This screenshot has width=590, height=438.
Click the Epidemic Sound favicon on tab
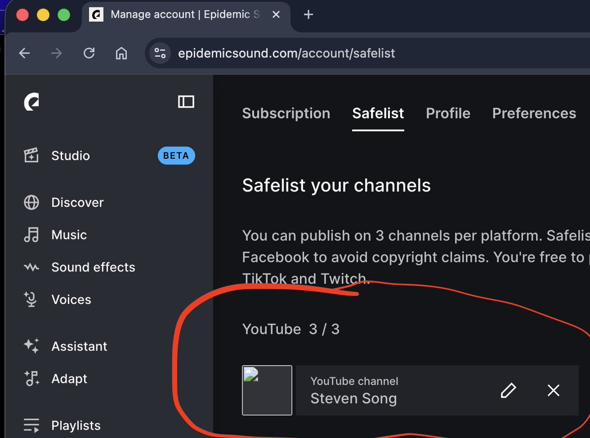point(95,15)
